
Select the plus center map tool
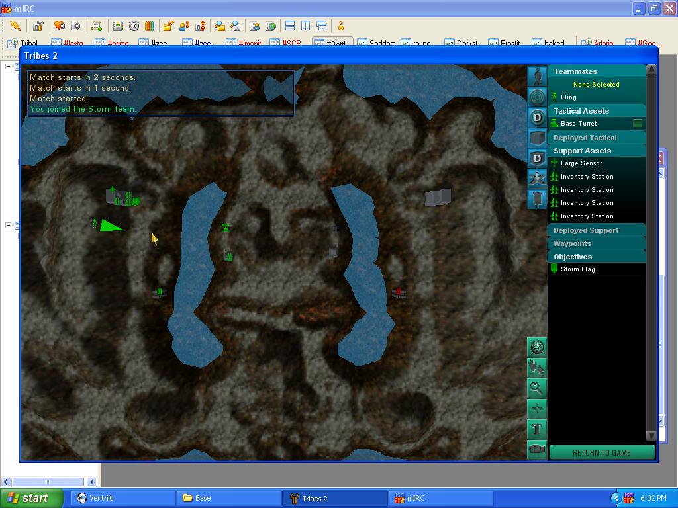537,408
